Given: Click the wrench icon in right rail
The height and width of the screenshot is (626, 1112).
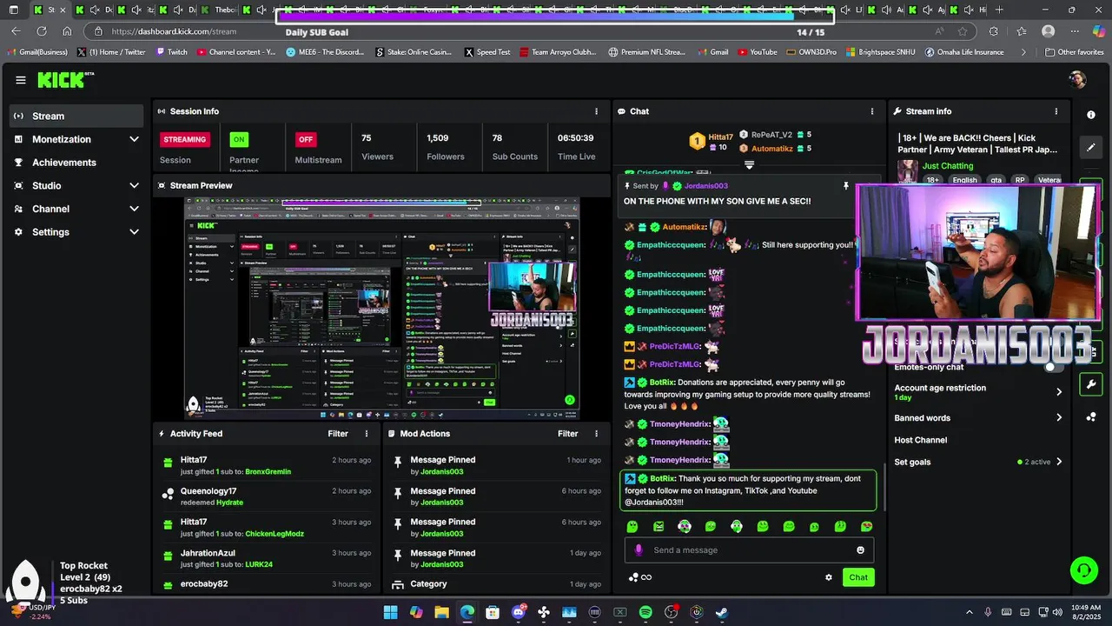Looking at the screenshot, I should [1091, 384].
